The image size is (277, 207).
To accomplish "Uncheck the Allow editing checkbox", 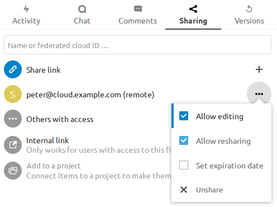I will click(184, 116).
